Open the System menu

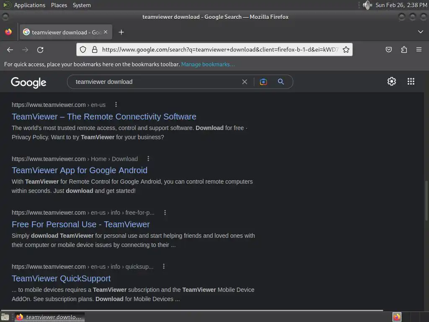point(82,5)
